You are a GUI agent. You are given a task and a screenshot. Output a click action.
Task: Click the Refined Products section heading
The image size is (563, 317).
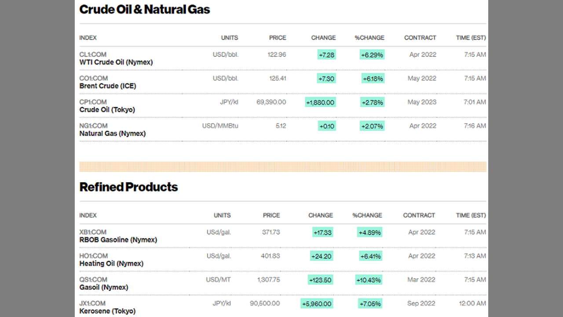coord(128,187)
